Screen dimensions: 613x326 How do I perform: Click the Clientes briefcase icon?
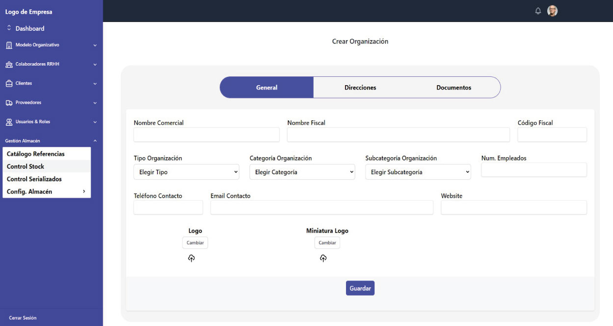[9, 83]
